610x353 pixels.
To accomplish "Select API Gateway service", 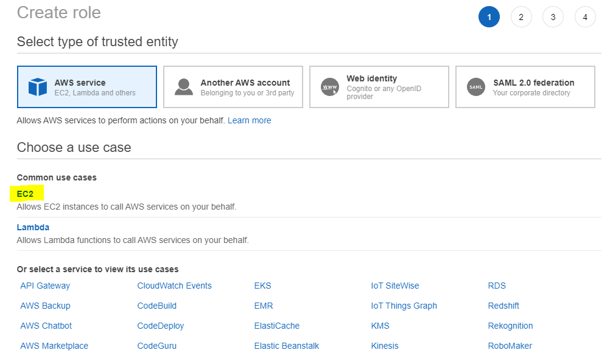I will (x=45, y=286).
